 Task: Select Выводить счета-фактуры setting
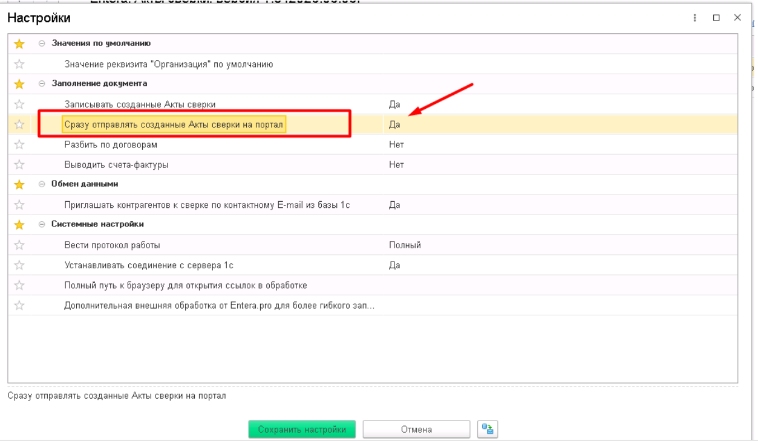pyautogui.click(x=116, y=164)
